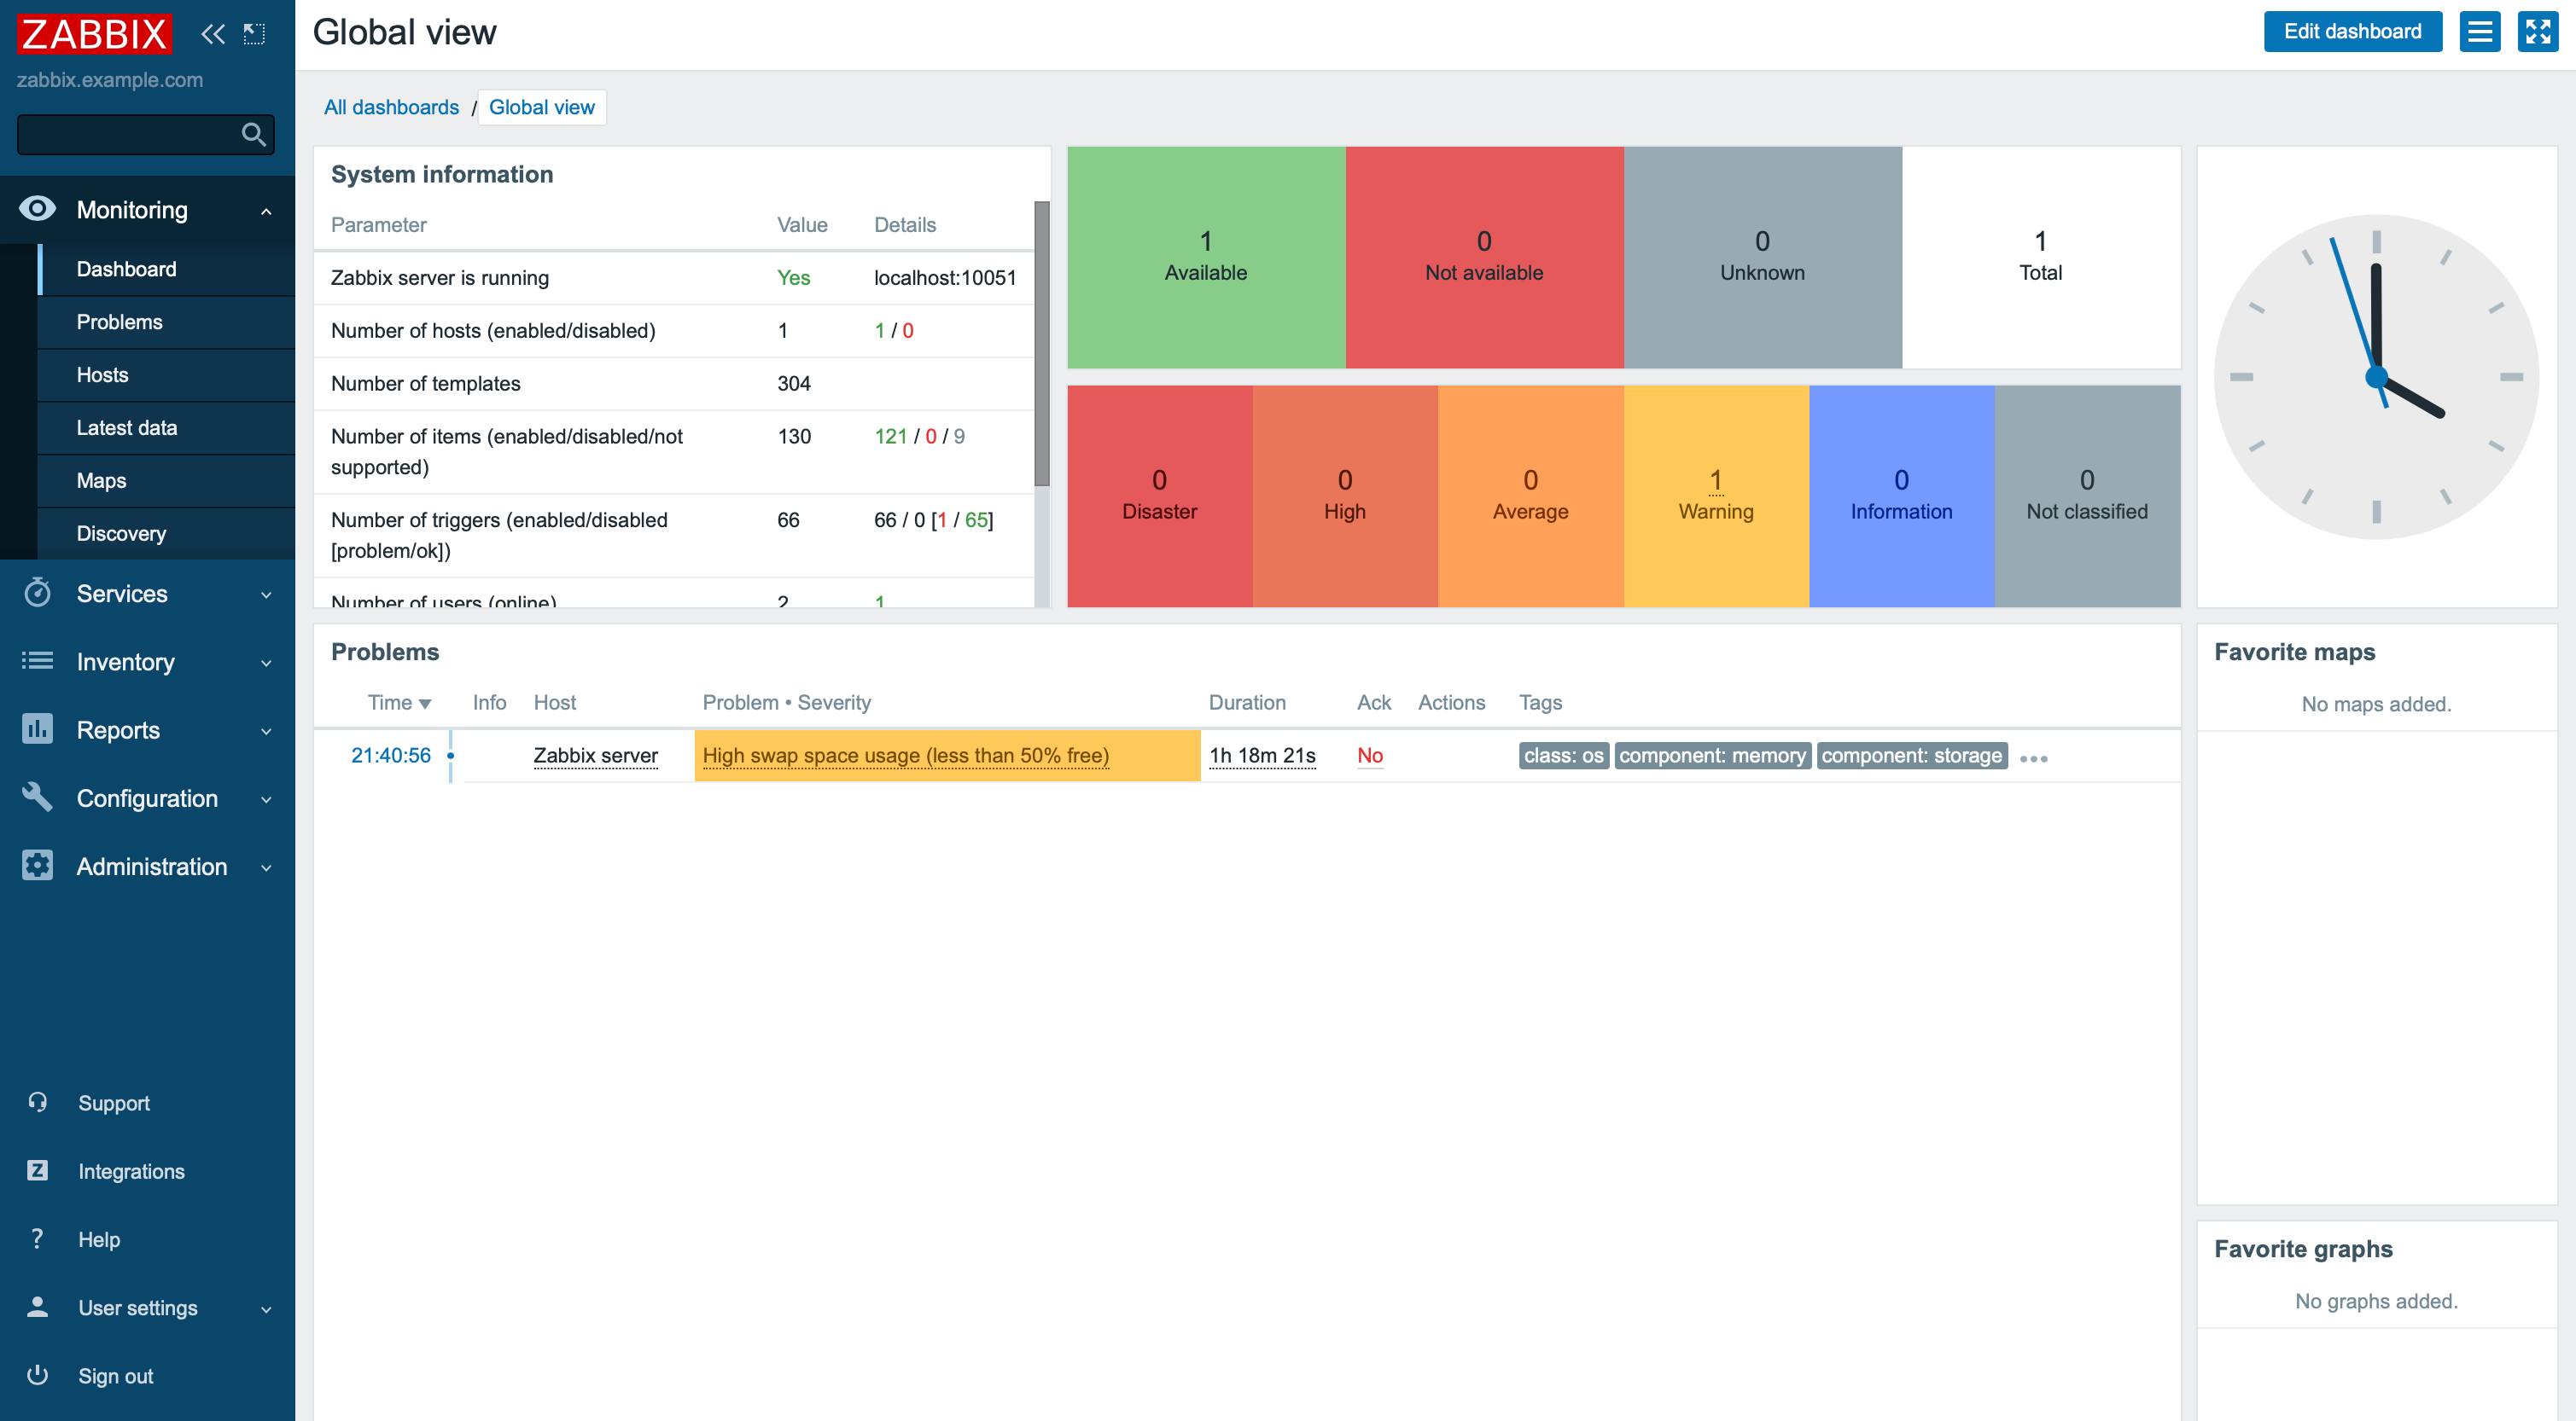Viewport: 2576px width, 1421px height.
Task: Select the Configuration wrench icon
Action: (37, 797)
